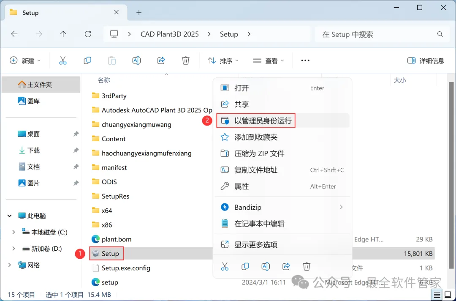This screenshot has width=456, height=301.
Task: Select the 3rdParty folder
Action: pos(109,96)
